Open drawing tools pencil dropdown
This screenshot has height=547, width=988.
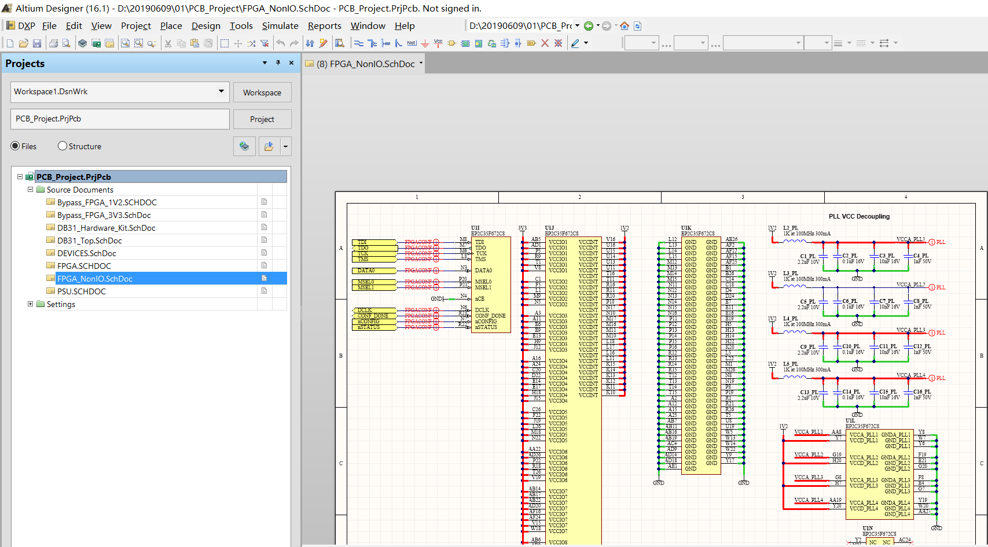586,43
